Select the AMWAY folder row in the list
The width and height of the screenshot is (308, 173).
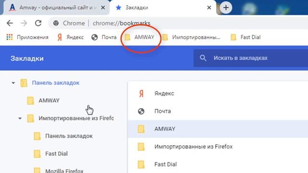pyautogui.click(x=218, y=129)
